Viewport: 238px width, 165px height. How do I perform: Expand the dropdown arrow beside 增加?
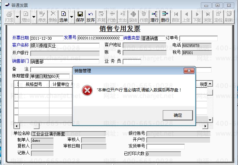(34, 17)
